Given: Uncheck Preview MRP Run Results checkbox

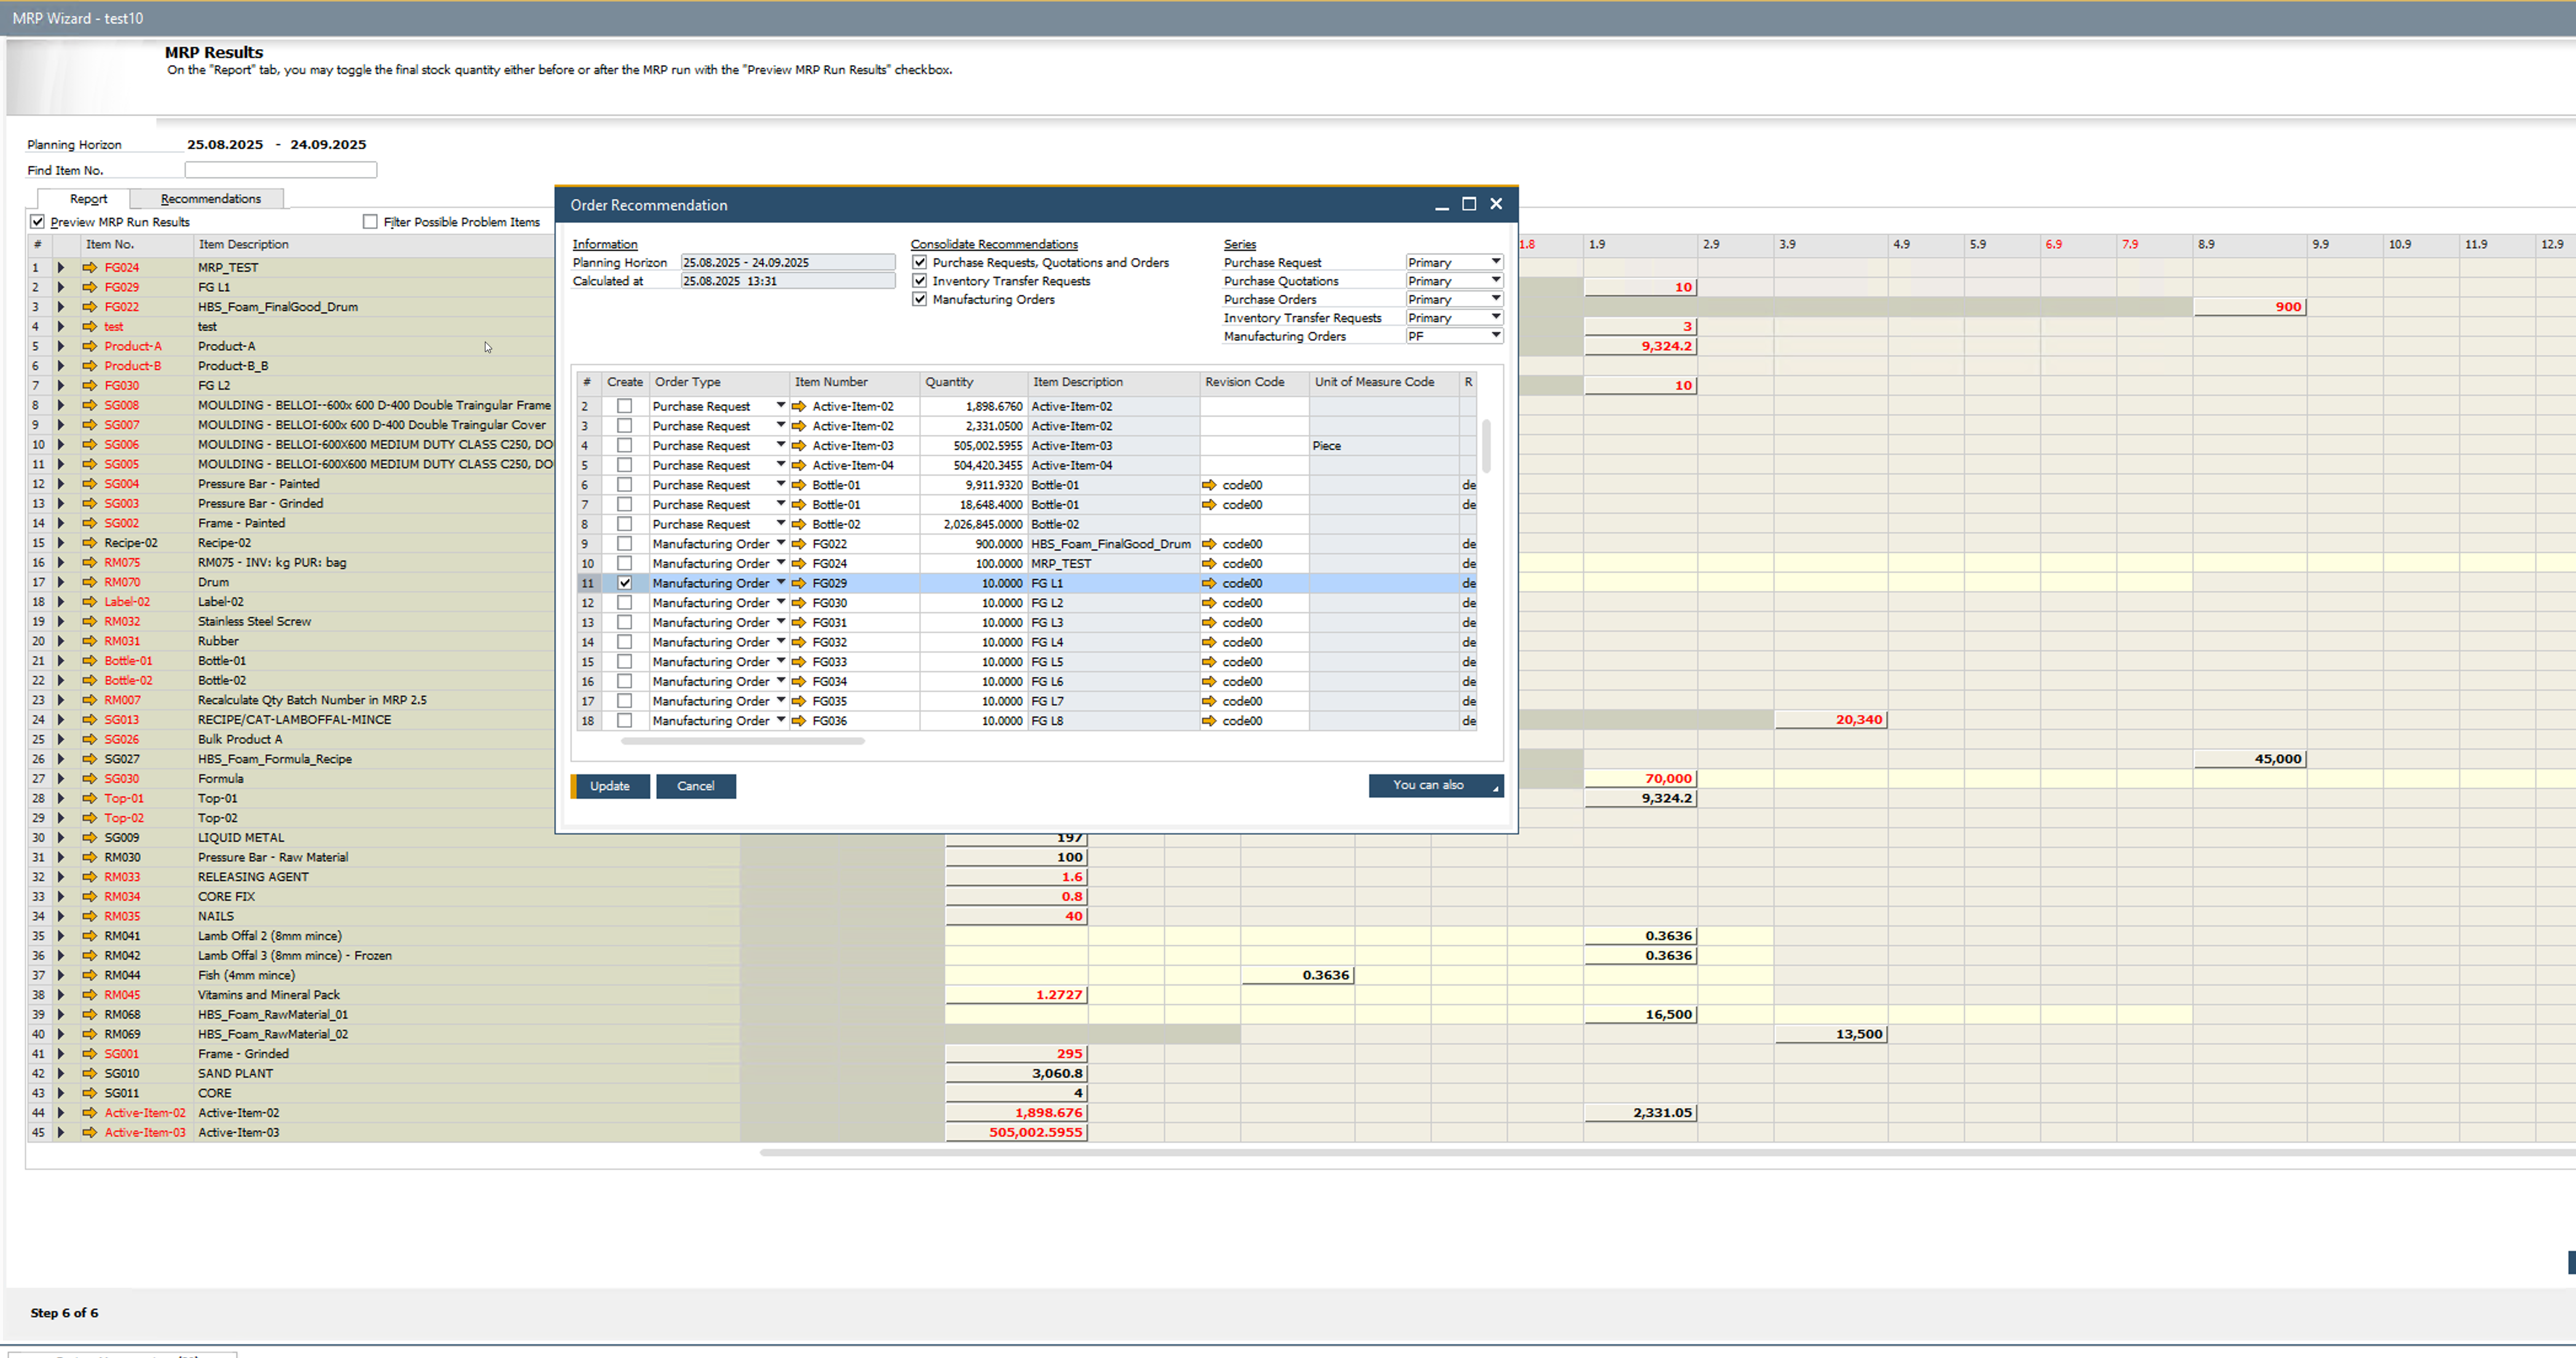Looking at the screenshot, I should point(38,222).
